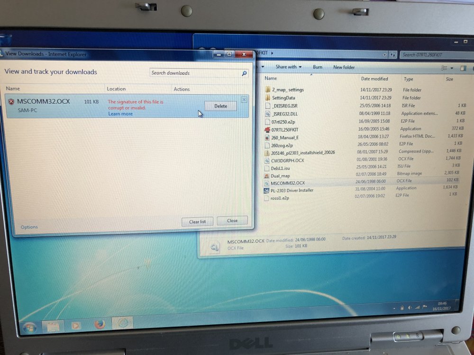Image resolution: width=474 pixels, height=355 pixels.
Task: Click Burn in the Explorer toolbar
Action: [x=318, y=67]
